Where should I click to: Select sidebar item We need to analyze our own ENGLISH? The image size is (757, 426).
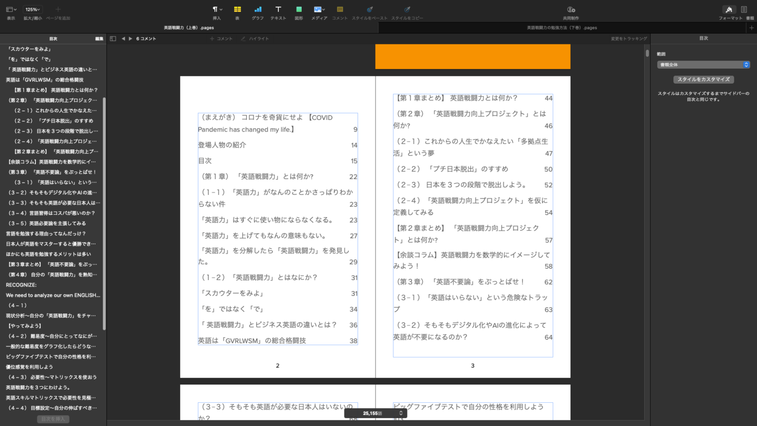pyautogui.click(x=53, y=295)
